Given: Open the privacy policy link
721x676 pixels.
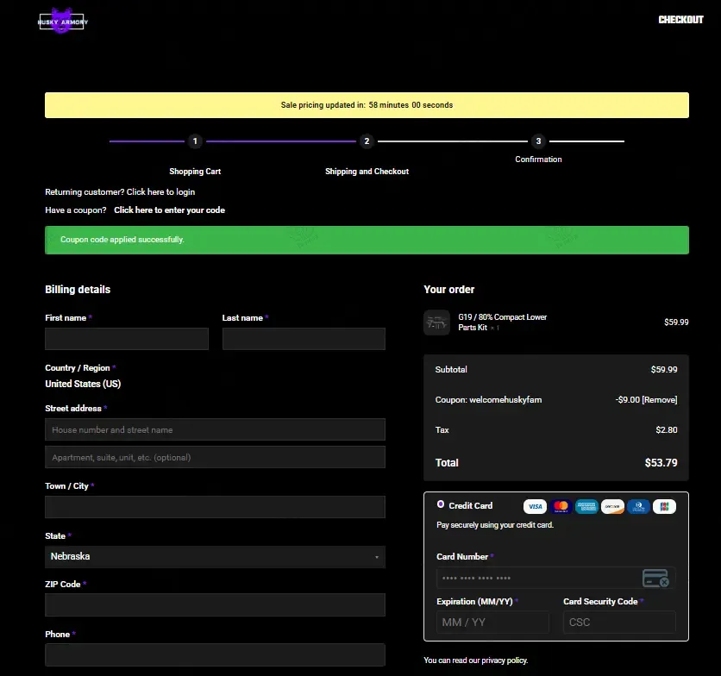Looking at the screenshot, I should (x=505, y=660).
